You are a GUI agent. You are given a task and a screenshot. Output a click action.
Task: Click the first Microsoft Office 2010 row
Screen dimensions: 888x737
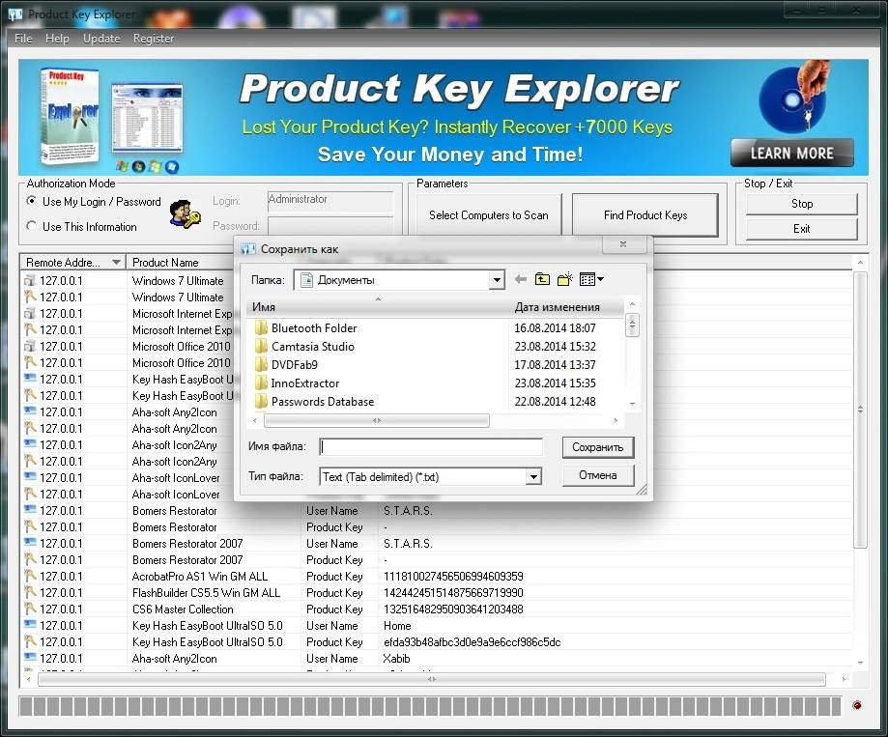click(128, 347)
